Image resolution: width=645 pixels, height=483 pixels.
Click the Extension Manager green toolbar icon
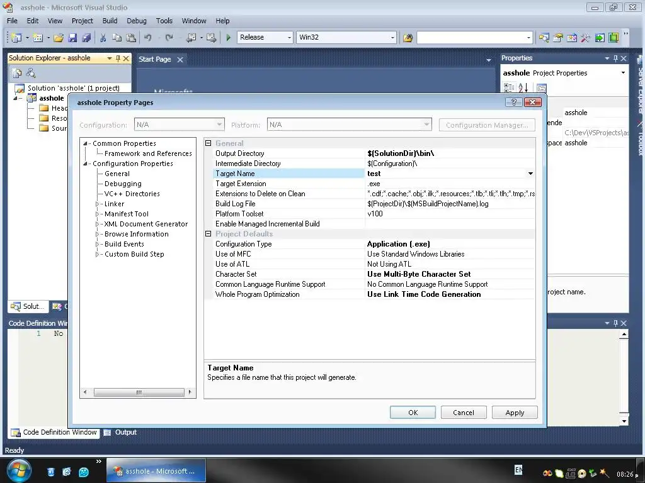[x=614, y=38]
